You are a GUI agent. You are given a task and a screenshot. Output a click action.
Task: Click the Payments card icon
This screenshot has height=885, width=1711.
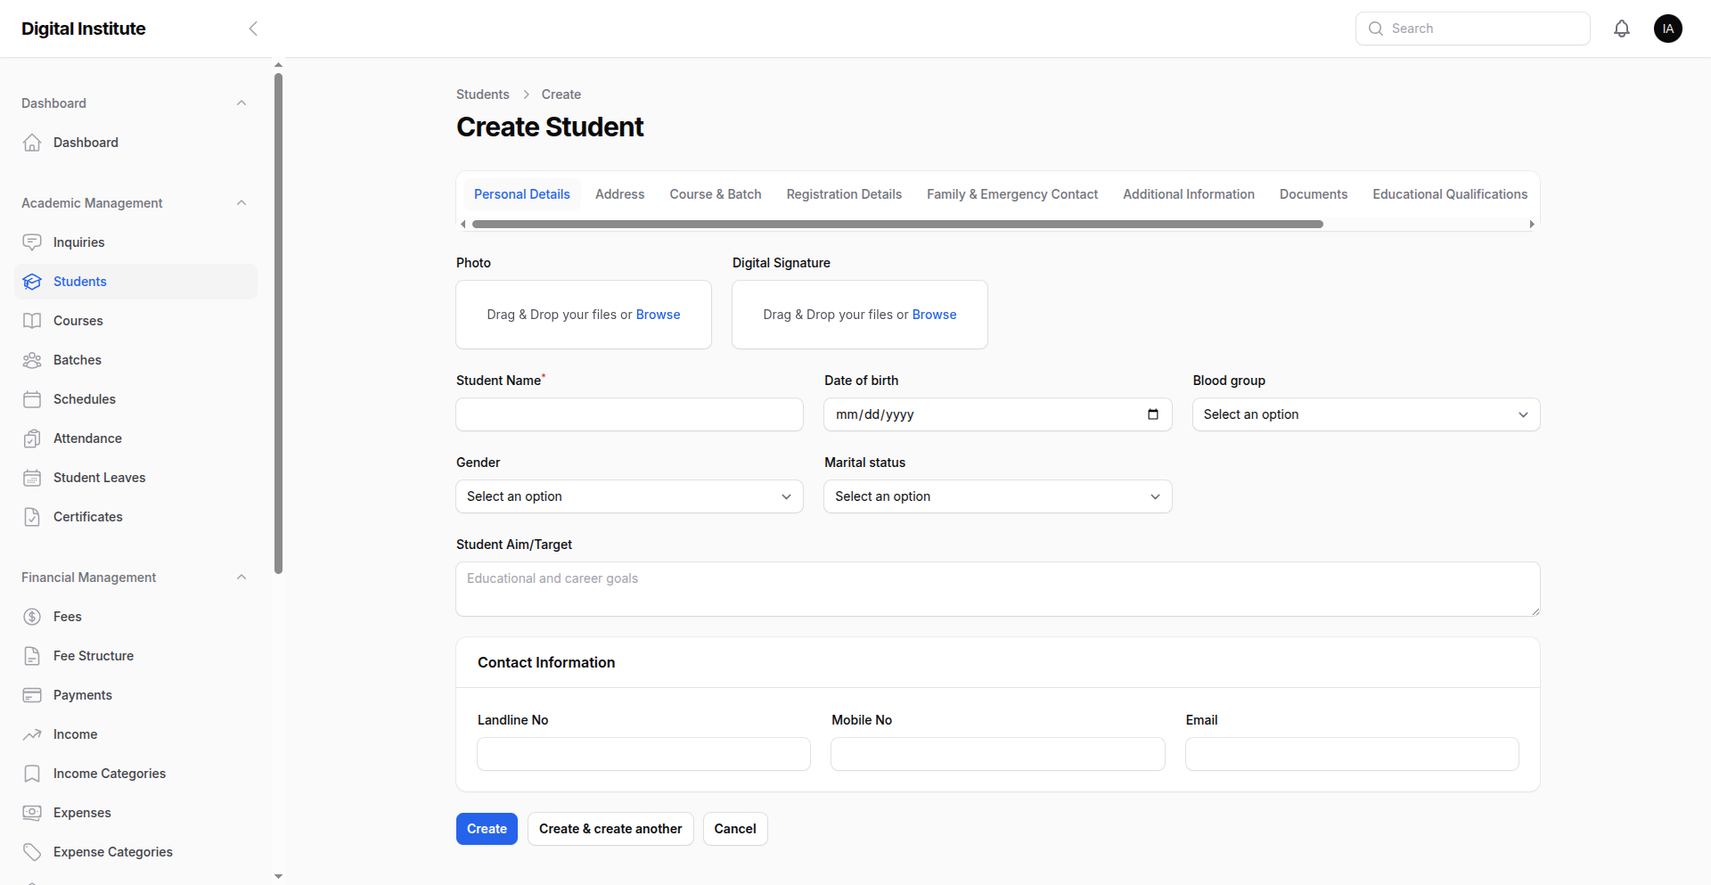[32, 694]
